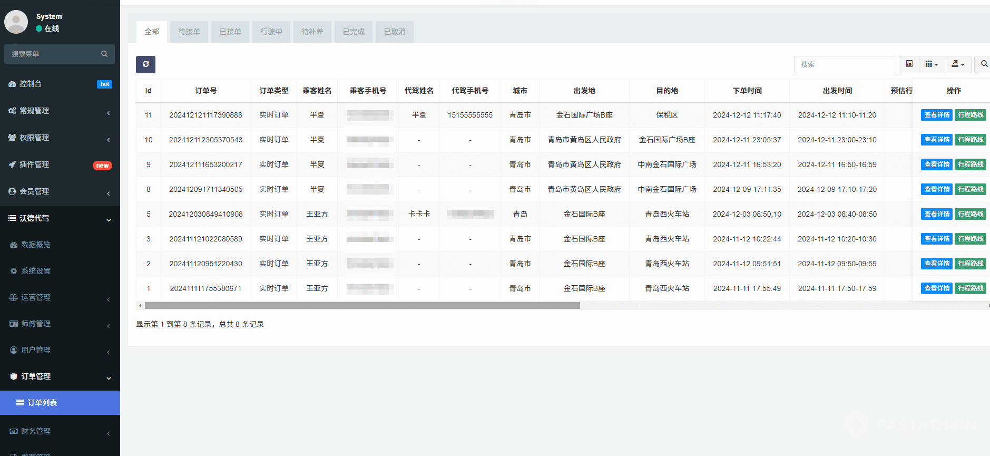Click the System user avatar
The image size is (990, 456).
[x=16, y=22]
